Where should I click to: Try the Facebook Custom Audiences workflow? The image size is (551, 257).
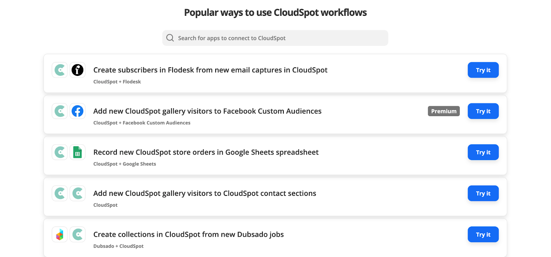[x=483, y=111]
